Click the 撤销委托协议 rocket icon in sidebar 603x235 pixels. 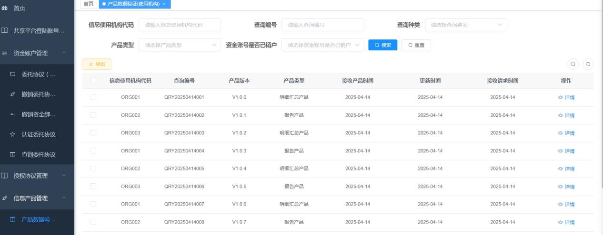click(x=13, y=94)
